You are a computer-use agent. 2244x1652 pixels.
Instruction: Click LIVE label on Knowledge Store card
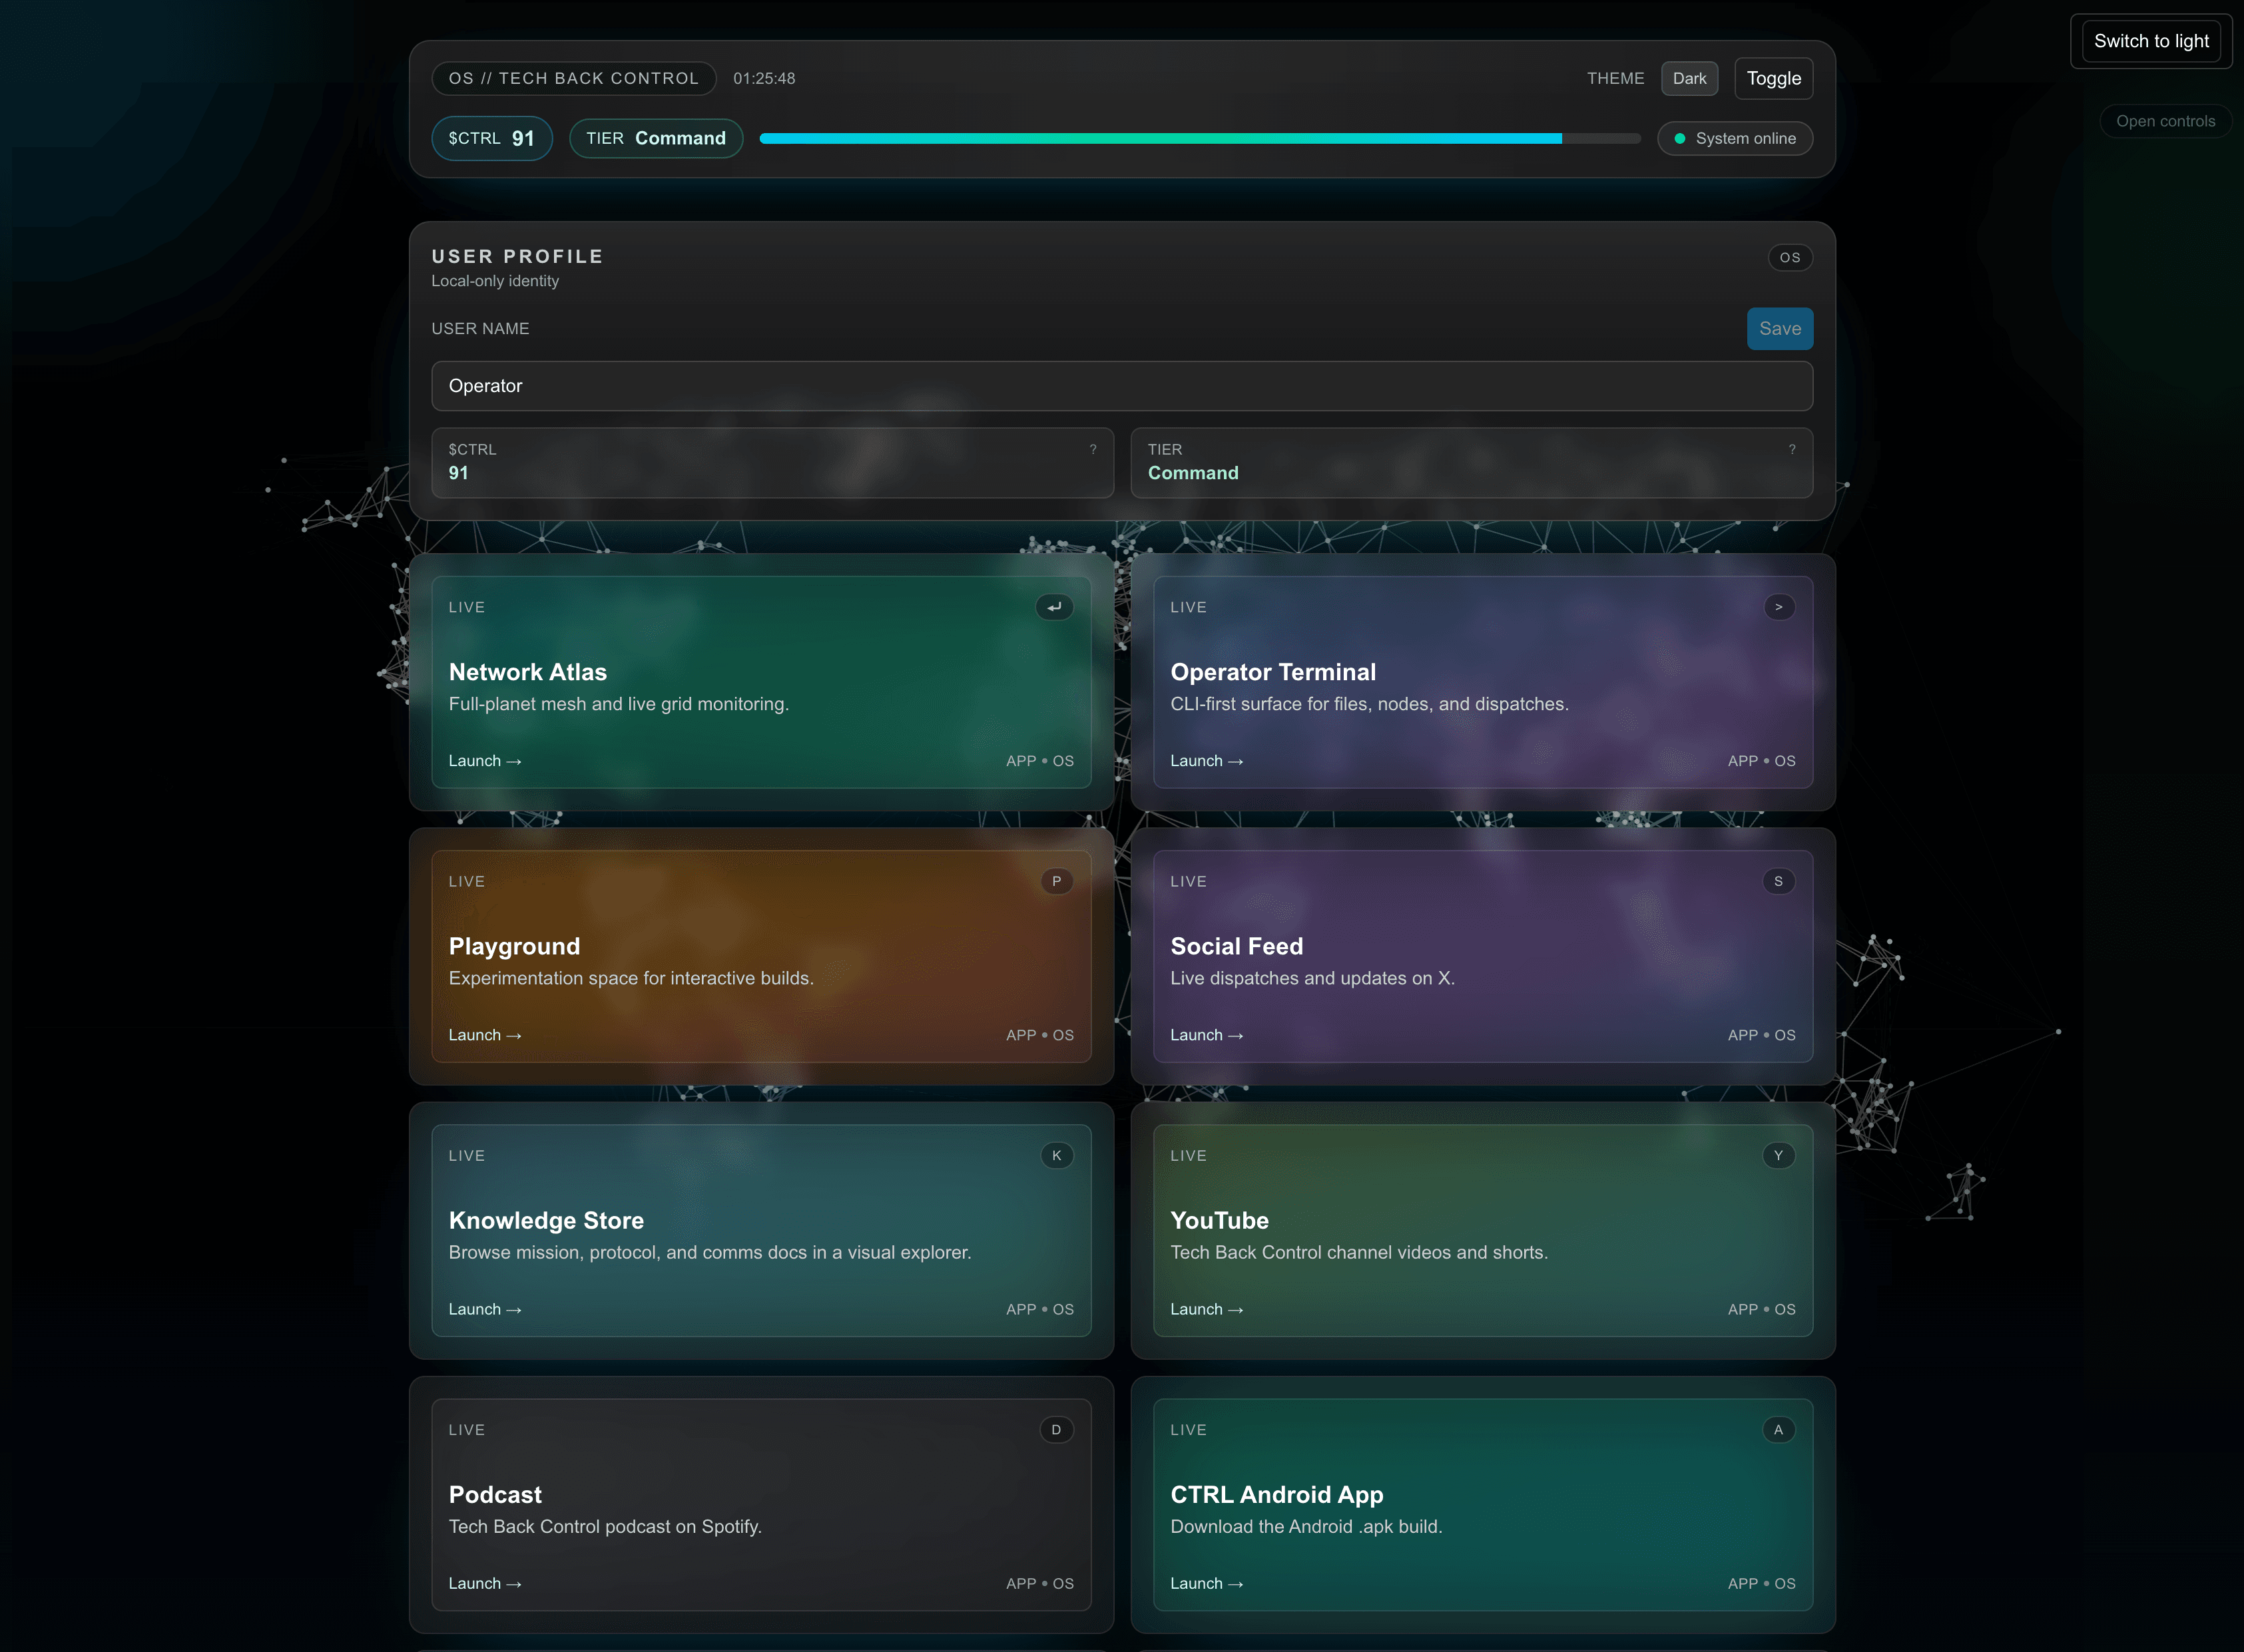[466, 1155]
